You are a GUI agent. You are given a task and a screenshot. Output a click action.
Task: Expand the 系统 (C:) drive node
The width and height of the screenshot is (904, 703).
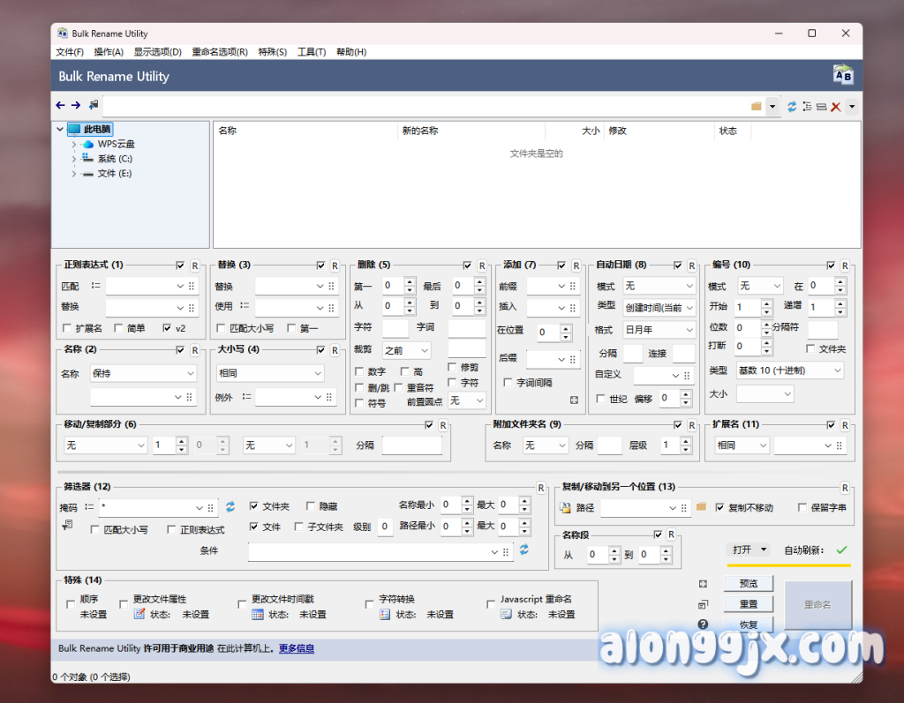coord(74,159)
